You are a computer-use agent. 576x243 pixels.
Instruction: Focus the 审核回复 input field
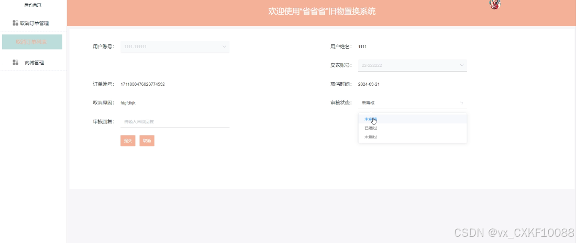click(175, 122)
